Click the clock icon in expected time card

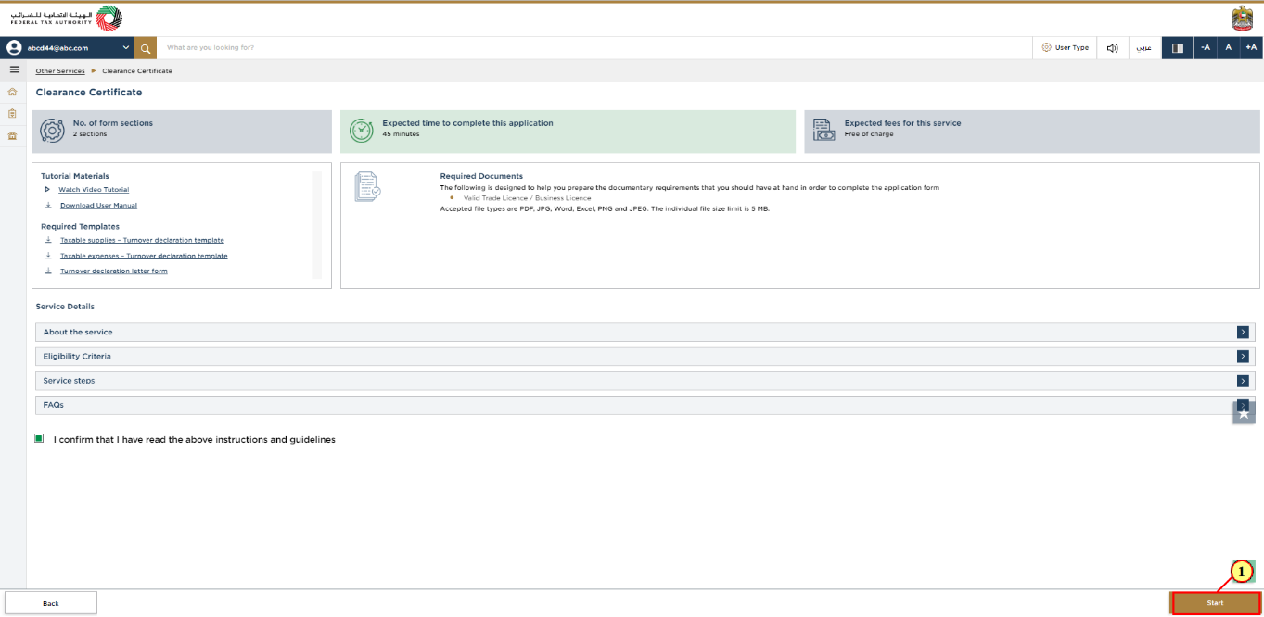click(x=362, y=132)
